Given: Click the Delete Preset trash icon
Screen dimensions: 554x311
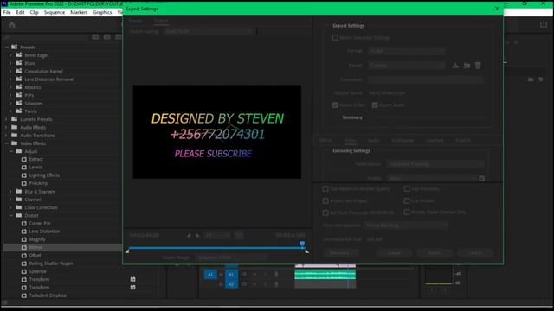Looking at the screenshot, I should pyautogui.click(x=478, y=66).
